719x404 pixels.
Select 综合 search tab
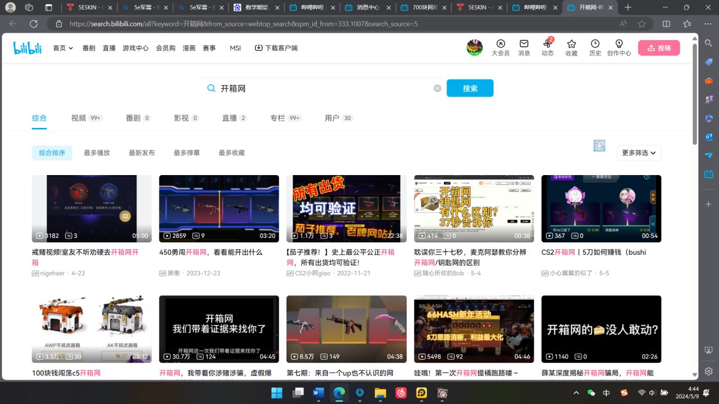pos(39,118)
